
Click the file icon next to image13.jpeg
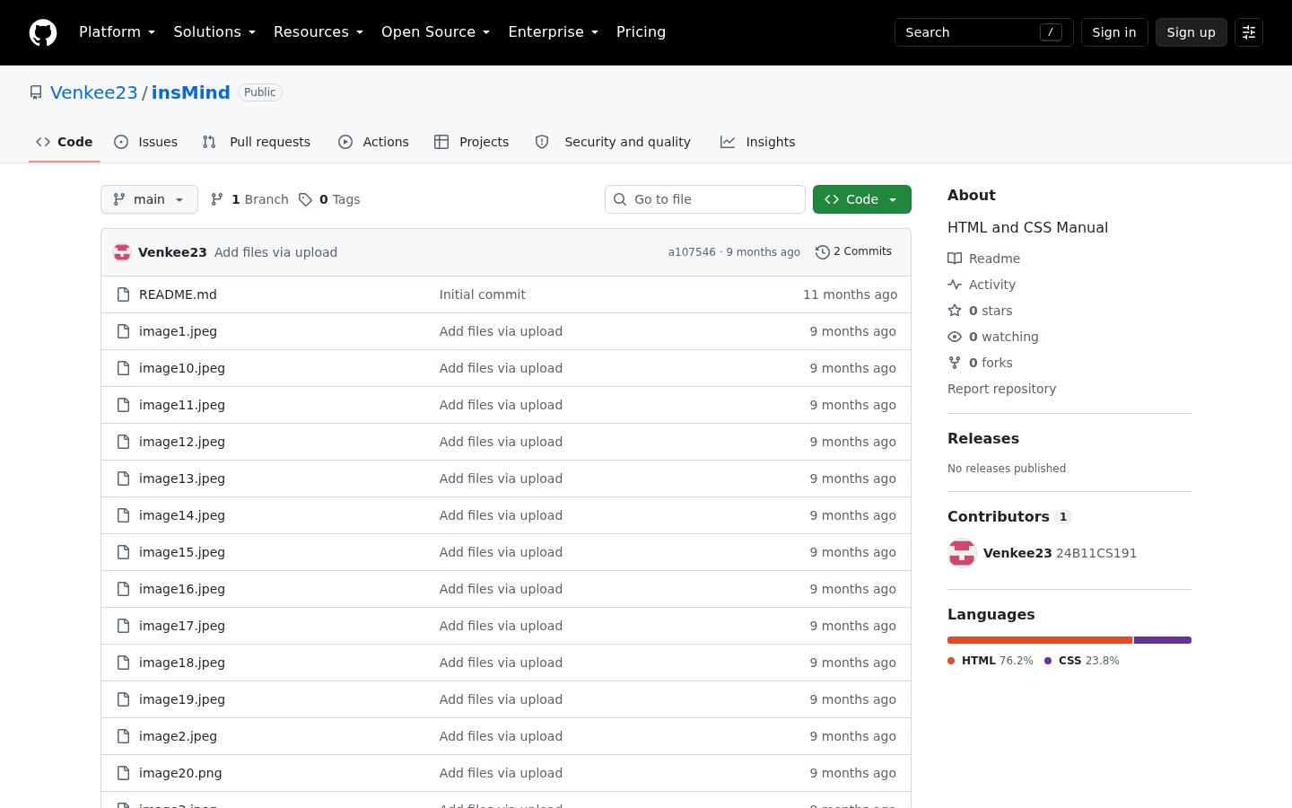(124, 479)
